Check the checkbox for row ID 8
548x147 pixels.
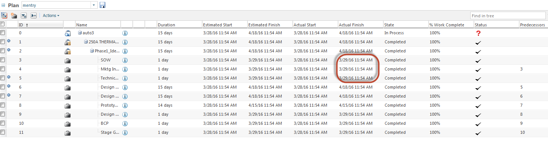[3, 105]
